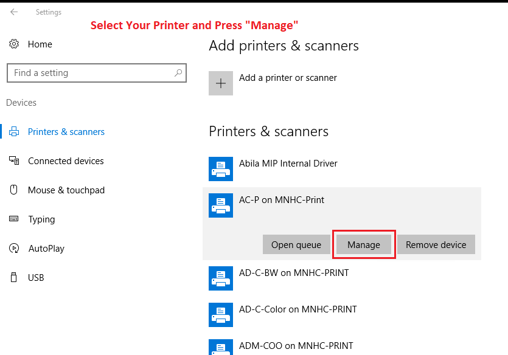This screenshot has width=508, height=355.
Task: Select AD-C-Color on MNHC-PRINT printer name
Action: [x=298, y=309]
